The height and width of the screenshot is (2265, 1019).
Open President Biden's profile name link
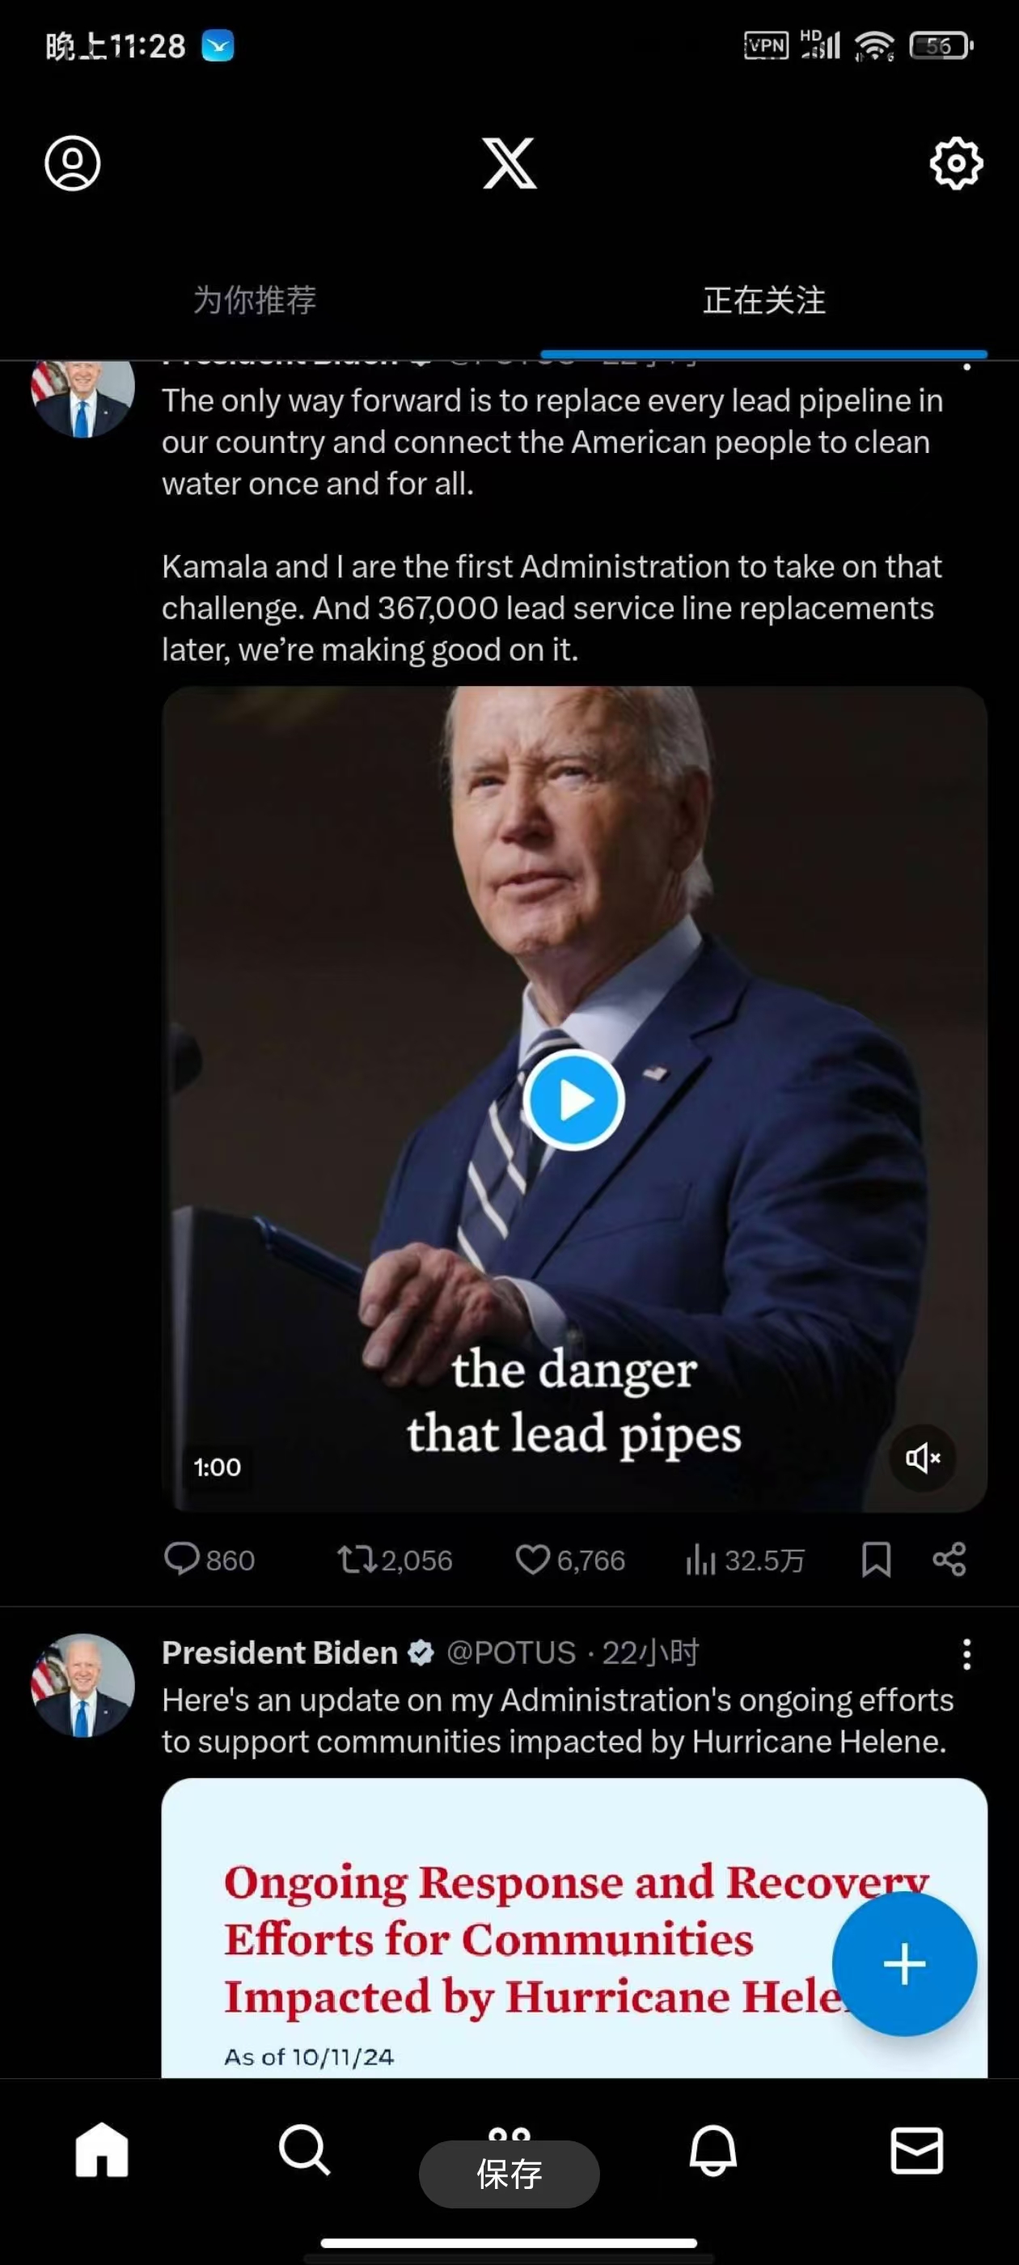pyautogui.click(x=280, y=1653)
